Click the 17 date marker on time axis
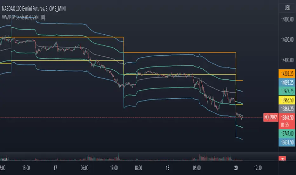Image resolution: width=296 pixels, height=175 pixels. (x=55, y=168)
